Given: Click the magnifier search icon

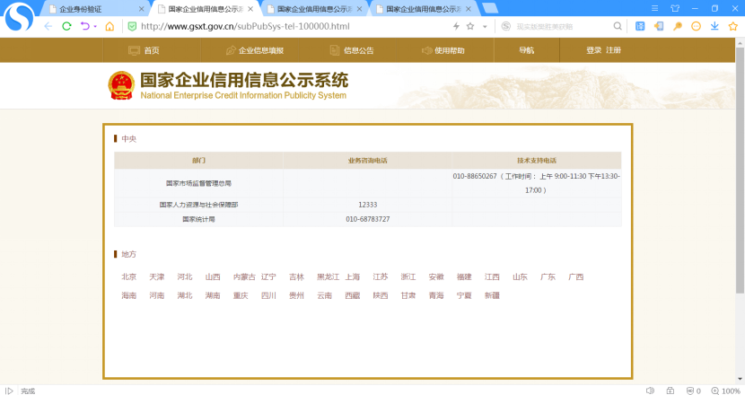Looking at the screenshot, I should pyautogui.click(x=618, y=26).
